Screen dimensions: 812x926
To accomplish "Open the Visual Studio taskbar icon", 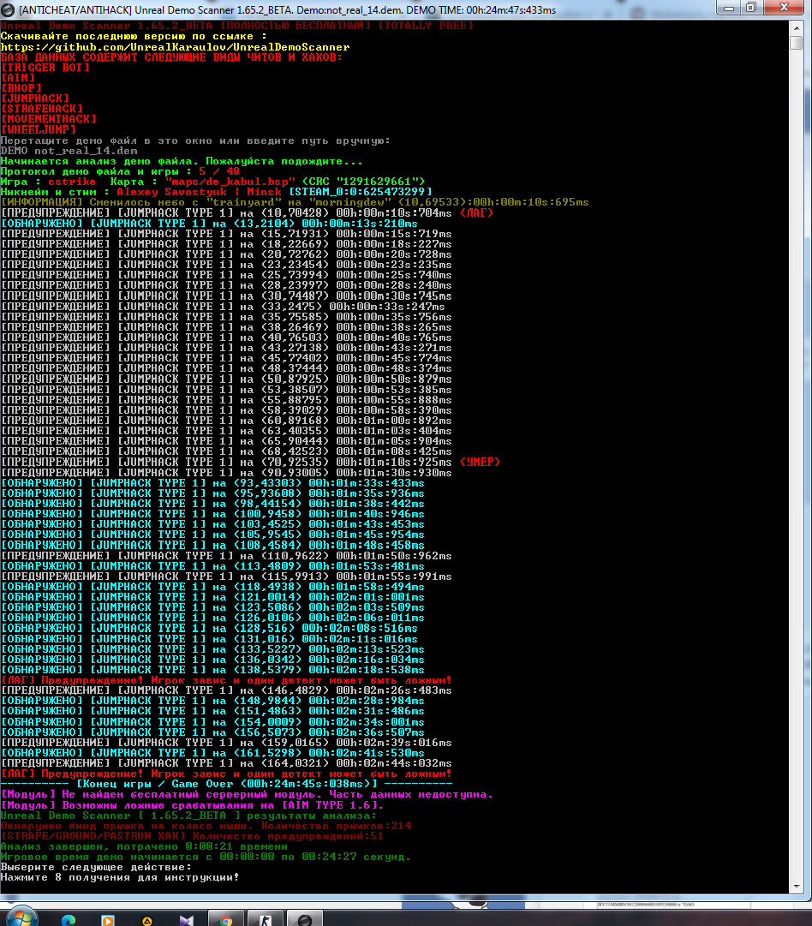I will point(187,920).
